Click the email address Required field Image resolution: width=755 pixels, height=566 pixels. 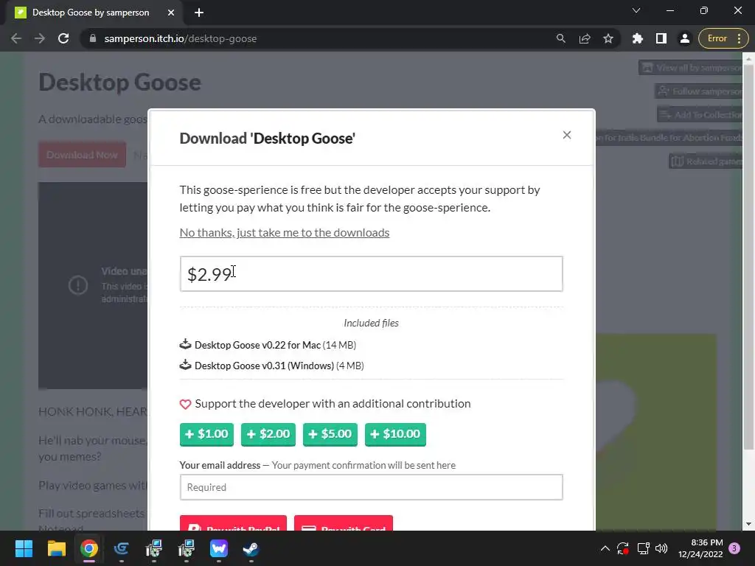coord(372,487)
